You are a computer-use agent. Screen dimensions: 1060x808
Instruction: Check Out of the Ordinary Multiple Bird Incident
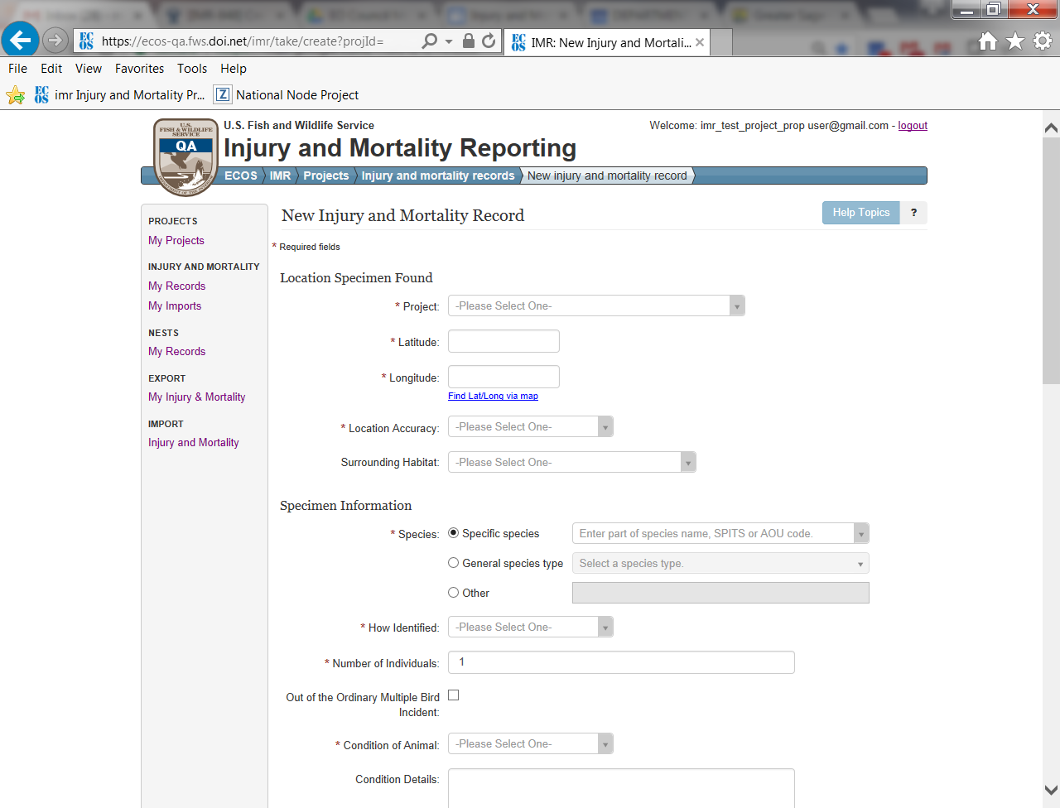453,695
